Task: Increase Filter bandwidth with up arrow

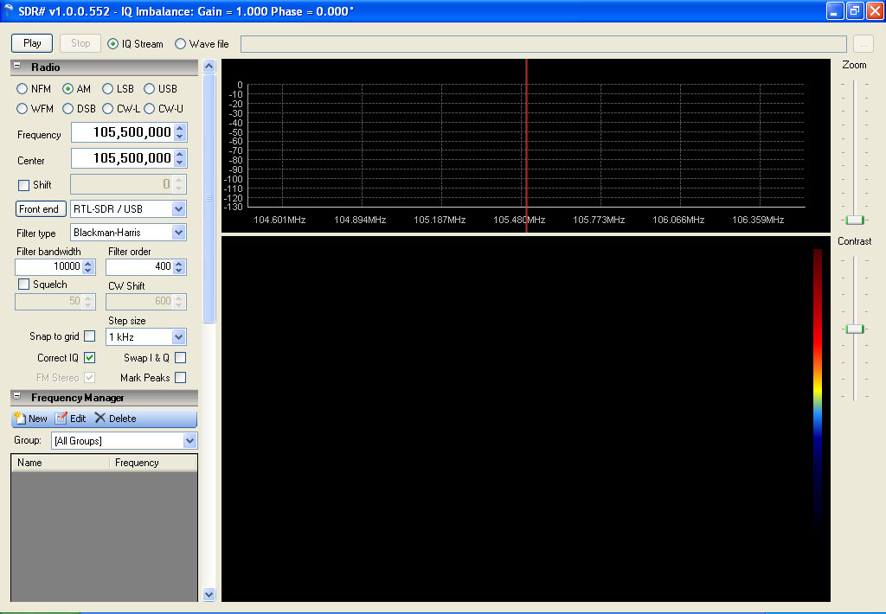Action: click(x=88, y=263)
